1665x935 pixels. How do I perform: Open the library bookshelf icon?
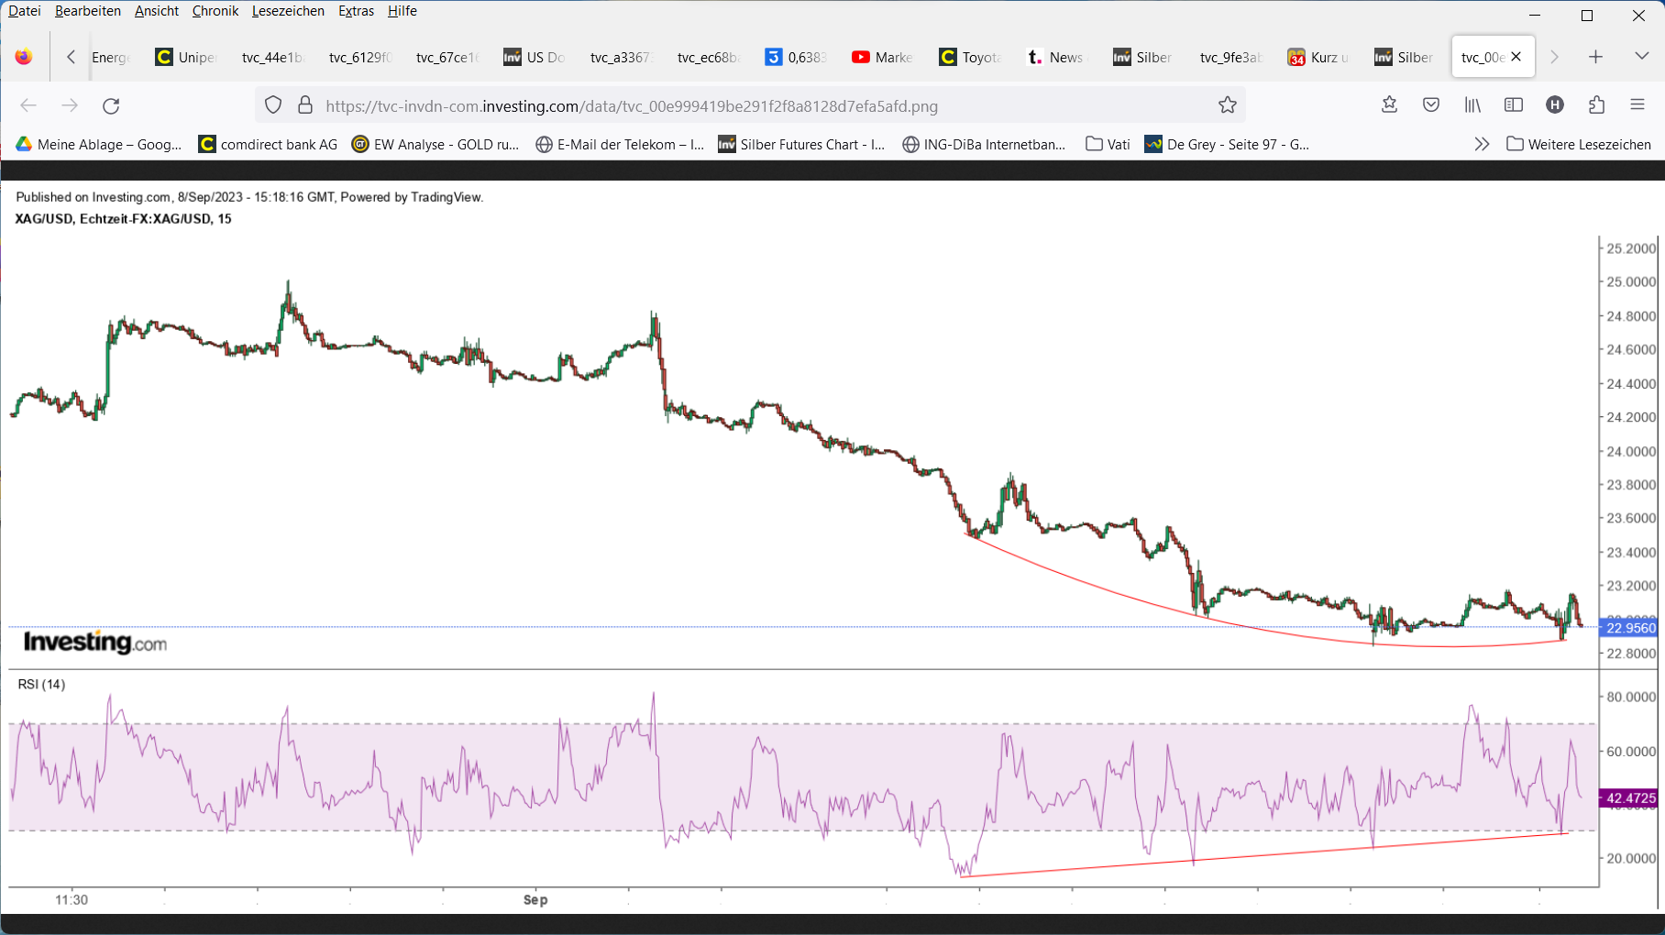pos(1472,105)
